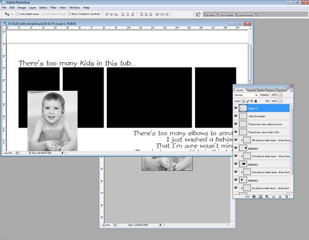Open status bar info arrow in bath_template window
Image resolution: width=309 pixels, height=240 pixels.
point(63,153)
